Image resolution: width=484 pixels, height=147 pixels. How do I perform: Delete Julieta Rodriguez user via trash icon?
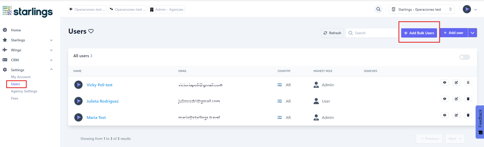pos(468,99)
